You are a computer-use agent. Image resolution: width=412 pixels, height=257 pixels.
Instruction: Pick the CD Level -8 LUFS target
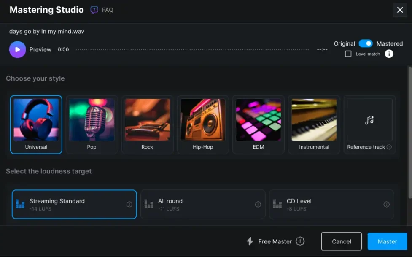pos(331,204)
